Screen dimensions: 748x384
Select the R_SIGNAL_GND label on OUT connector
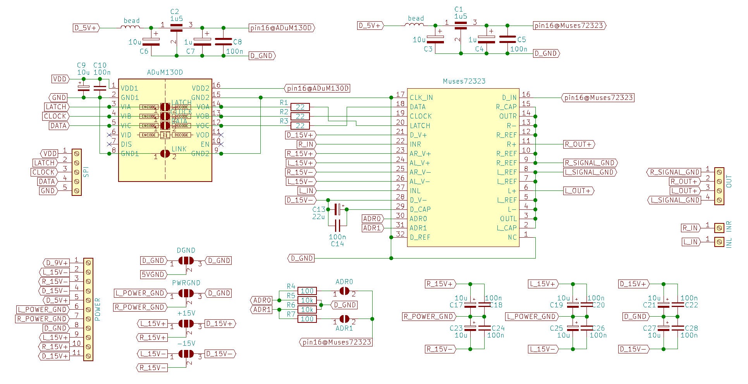[x=674, y=172]
